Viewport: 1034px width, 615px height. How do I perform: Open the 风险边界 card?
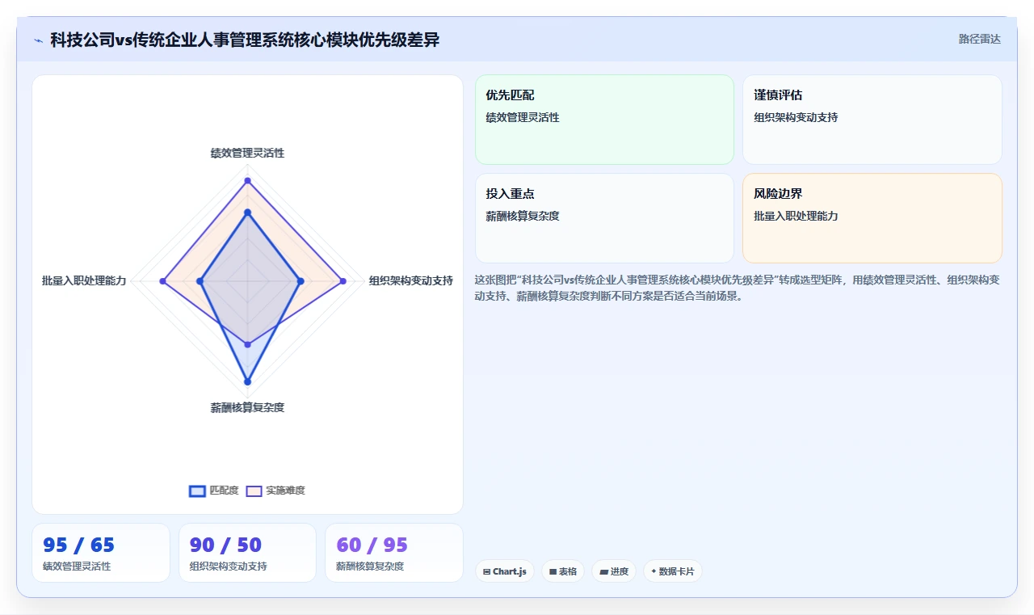tap(872, 218)
